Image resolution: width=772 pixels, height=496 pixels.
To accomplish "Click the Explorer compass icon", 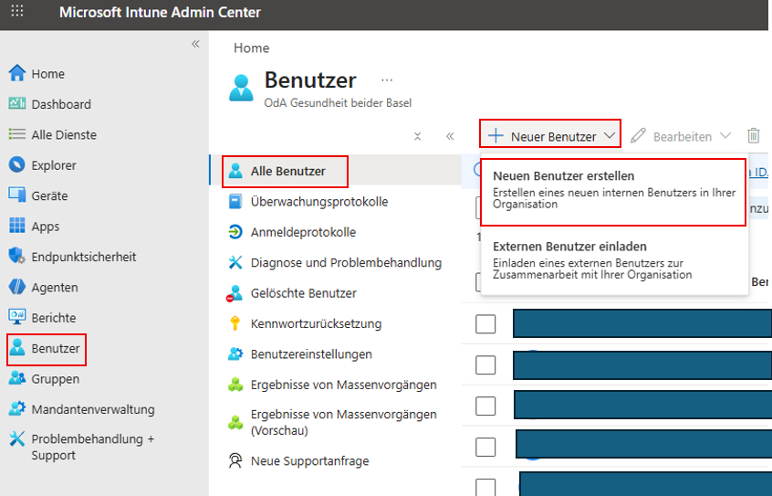I will point(17,164).
